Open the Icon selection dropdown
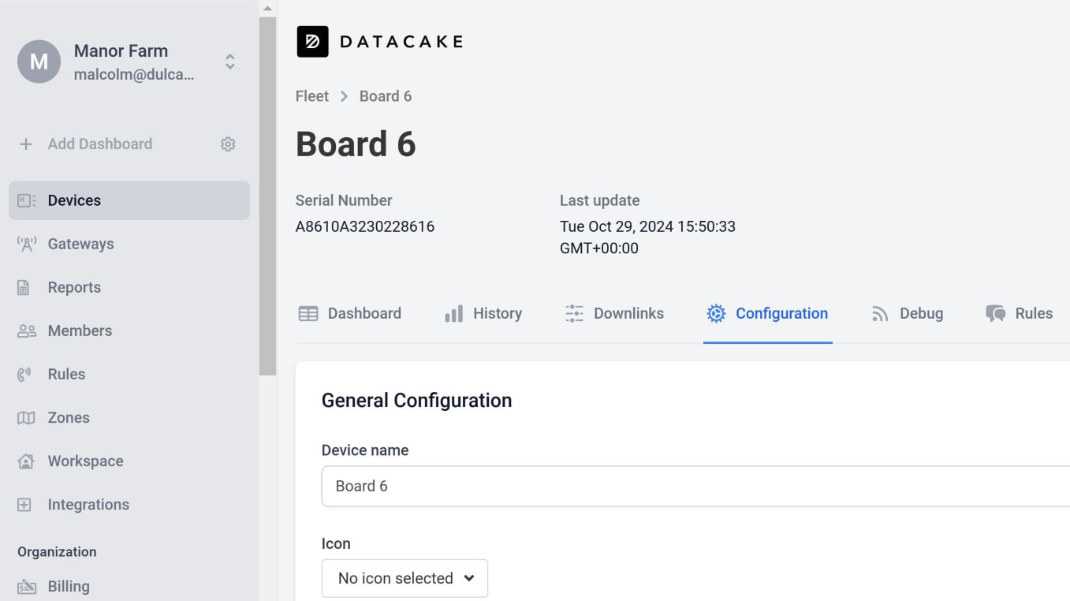This screenshot has height=601, width=1070. click(405, 578)
